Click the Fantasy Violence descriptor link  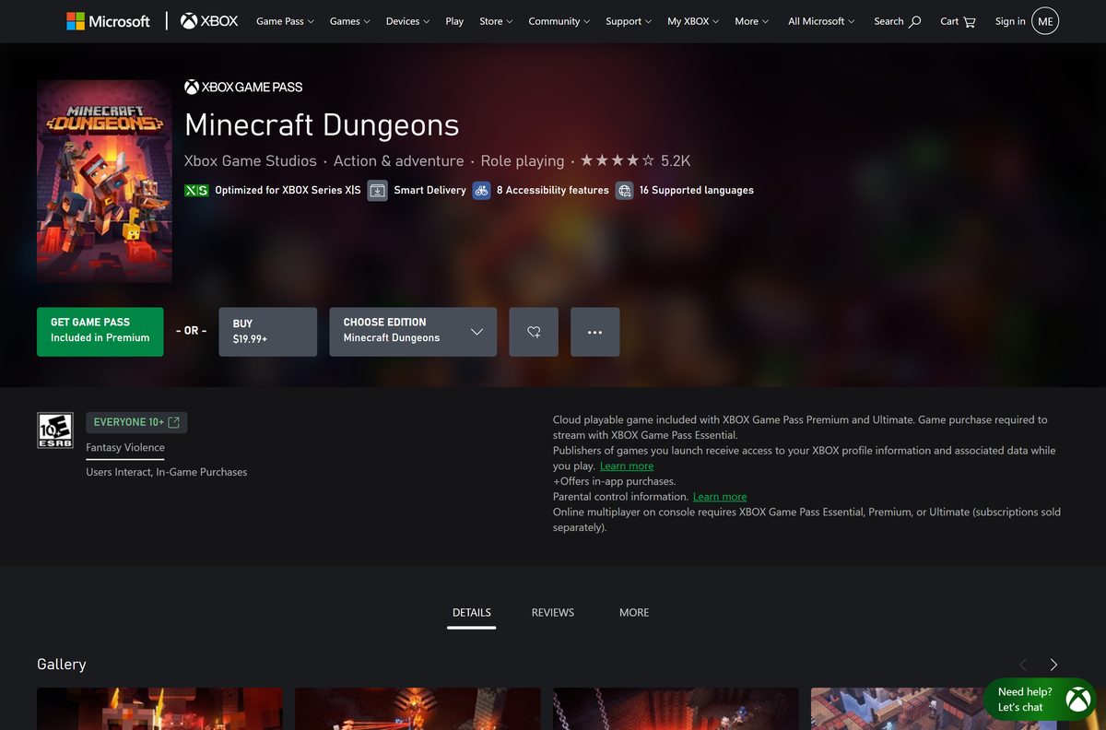pyautogui.click(x=125, y=448)
